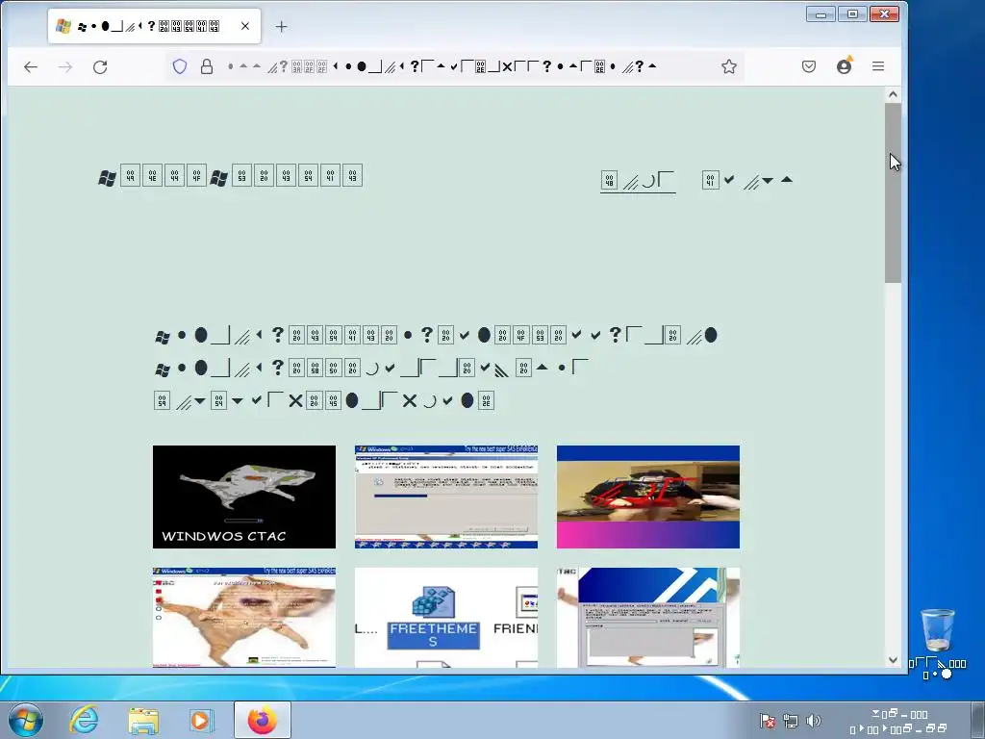
Task: Click the grayed-out Forward arrow
Action: click(x=65, y=66)
